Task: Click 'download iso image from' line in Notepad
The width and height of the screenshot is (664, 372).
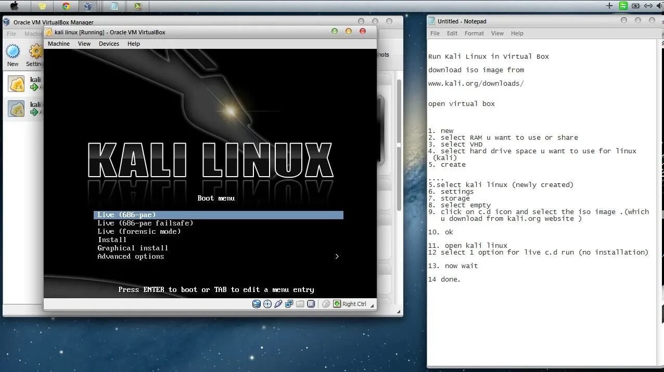Action: [476, 70]
